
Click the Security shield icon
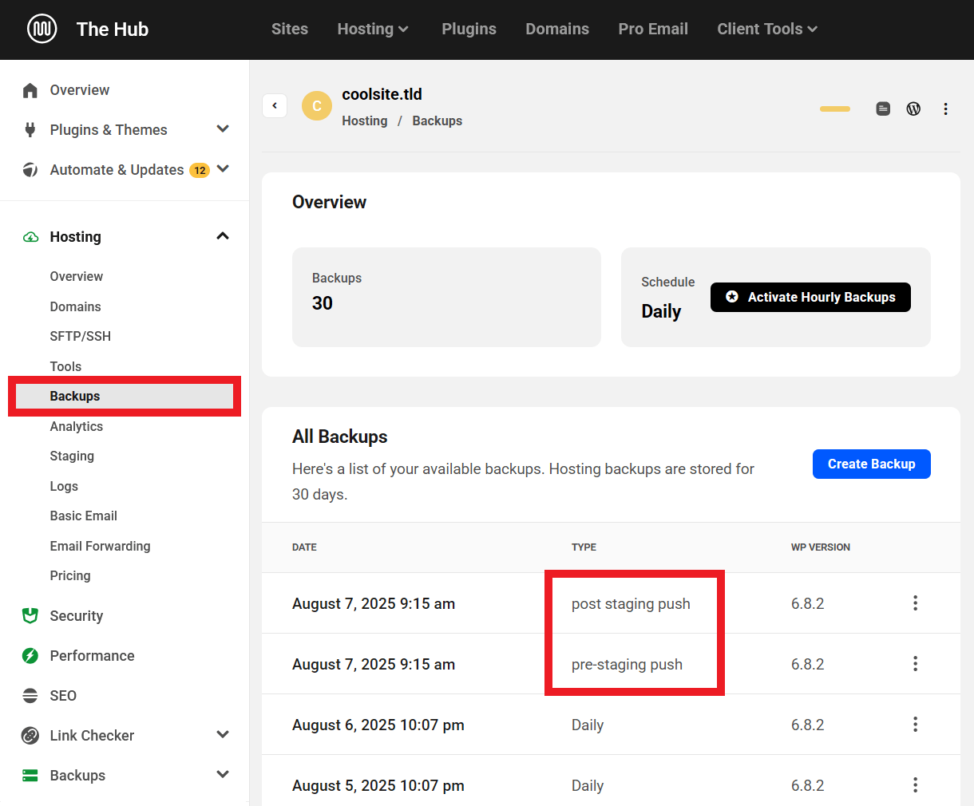(x=30, y=616)
